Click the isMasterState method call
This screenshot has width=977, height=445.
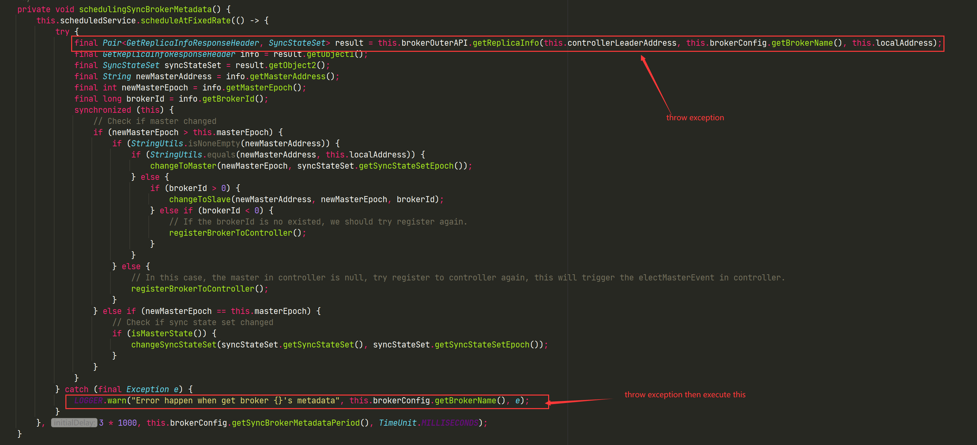click(x=162, y=334)
